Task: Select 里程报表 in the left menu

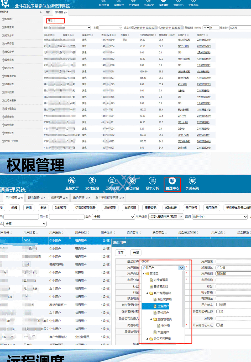Action: [x=9, y=60]
